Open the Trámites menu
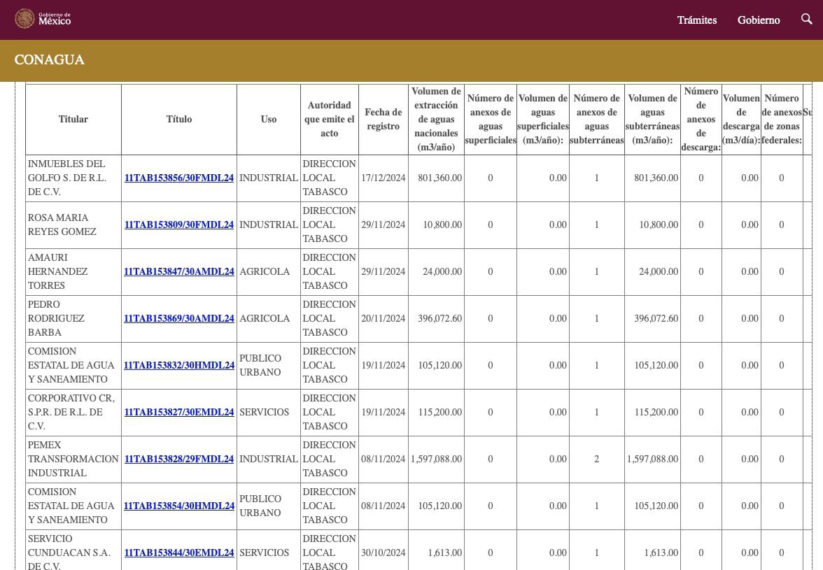 pos(696,20)
